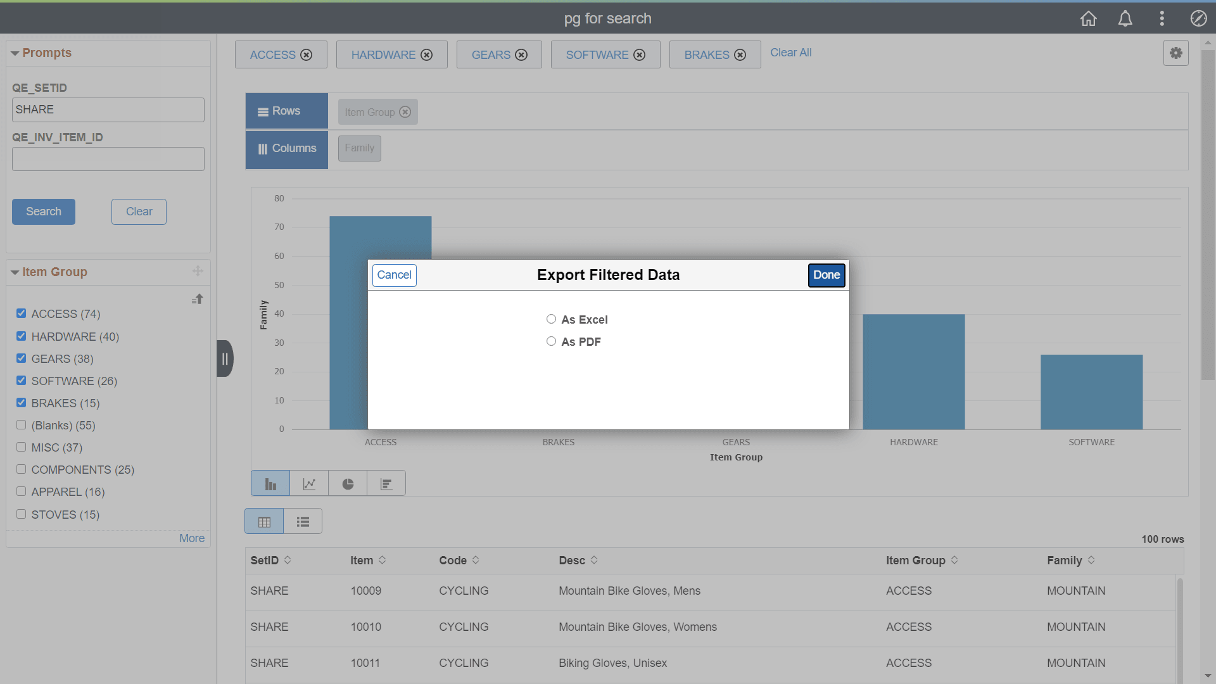The height and width of the screenshot is (684, 1216).
Task: Select the As Excel export option
Action: click(x=551, y=319)
